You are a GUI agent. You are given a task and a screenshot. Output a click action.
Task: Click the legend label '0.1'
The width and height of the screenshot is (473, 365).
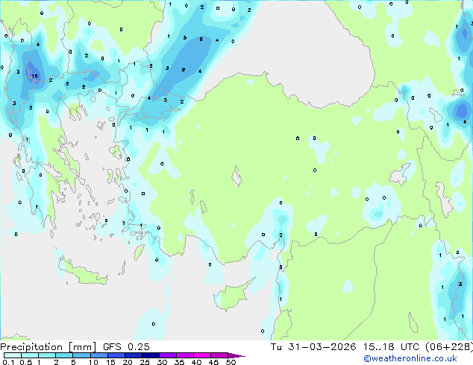click(8, 362)
